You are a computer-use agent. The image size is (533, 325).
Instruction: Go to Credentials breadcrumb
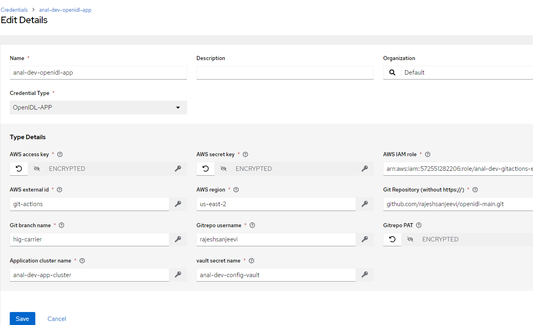(x=14, y=10)
